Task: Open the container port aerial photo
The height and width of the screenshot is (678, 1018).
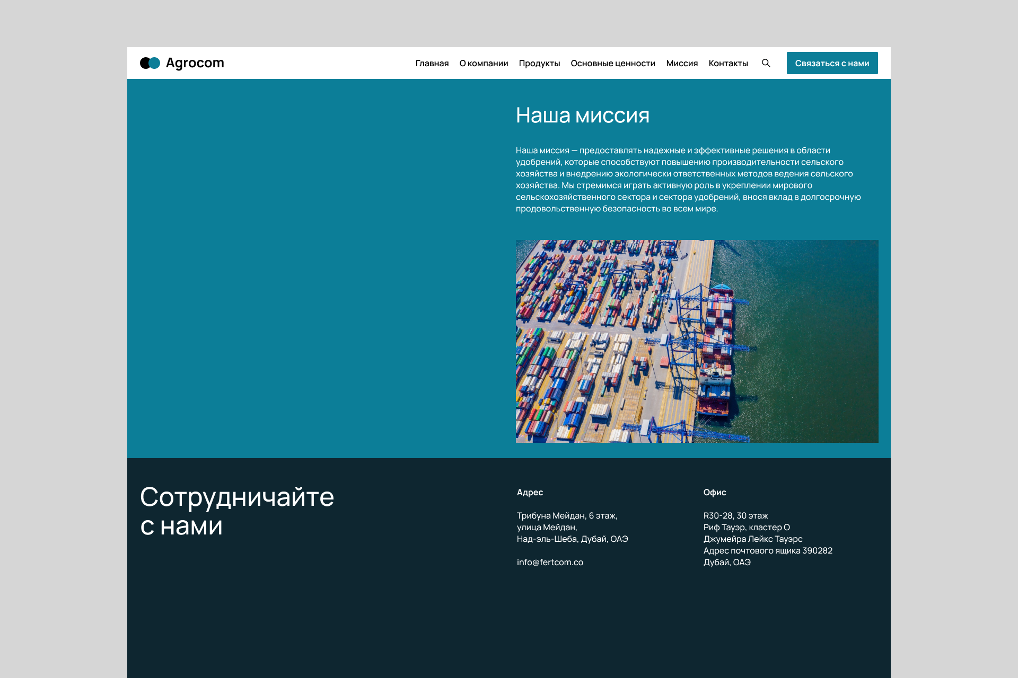Action: click(697, 341)
